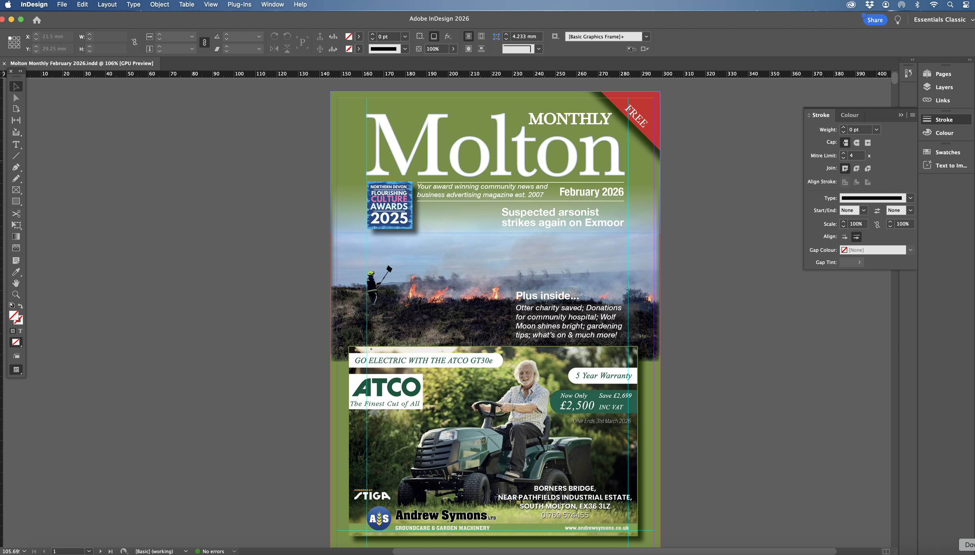Toggle the round cap option in Stroke panel

(x=856, y=142)
